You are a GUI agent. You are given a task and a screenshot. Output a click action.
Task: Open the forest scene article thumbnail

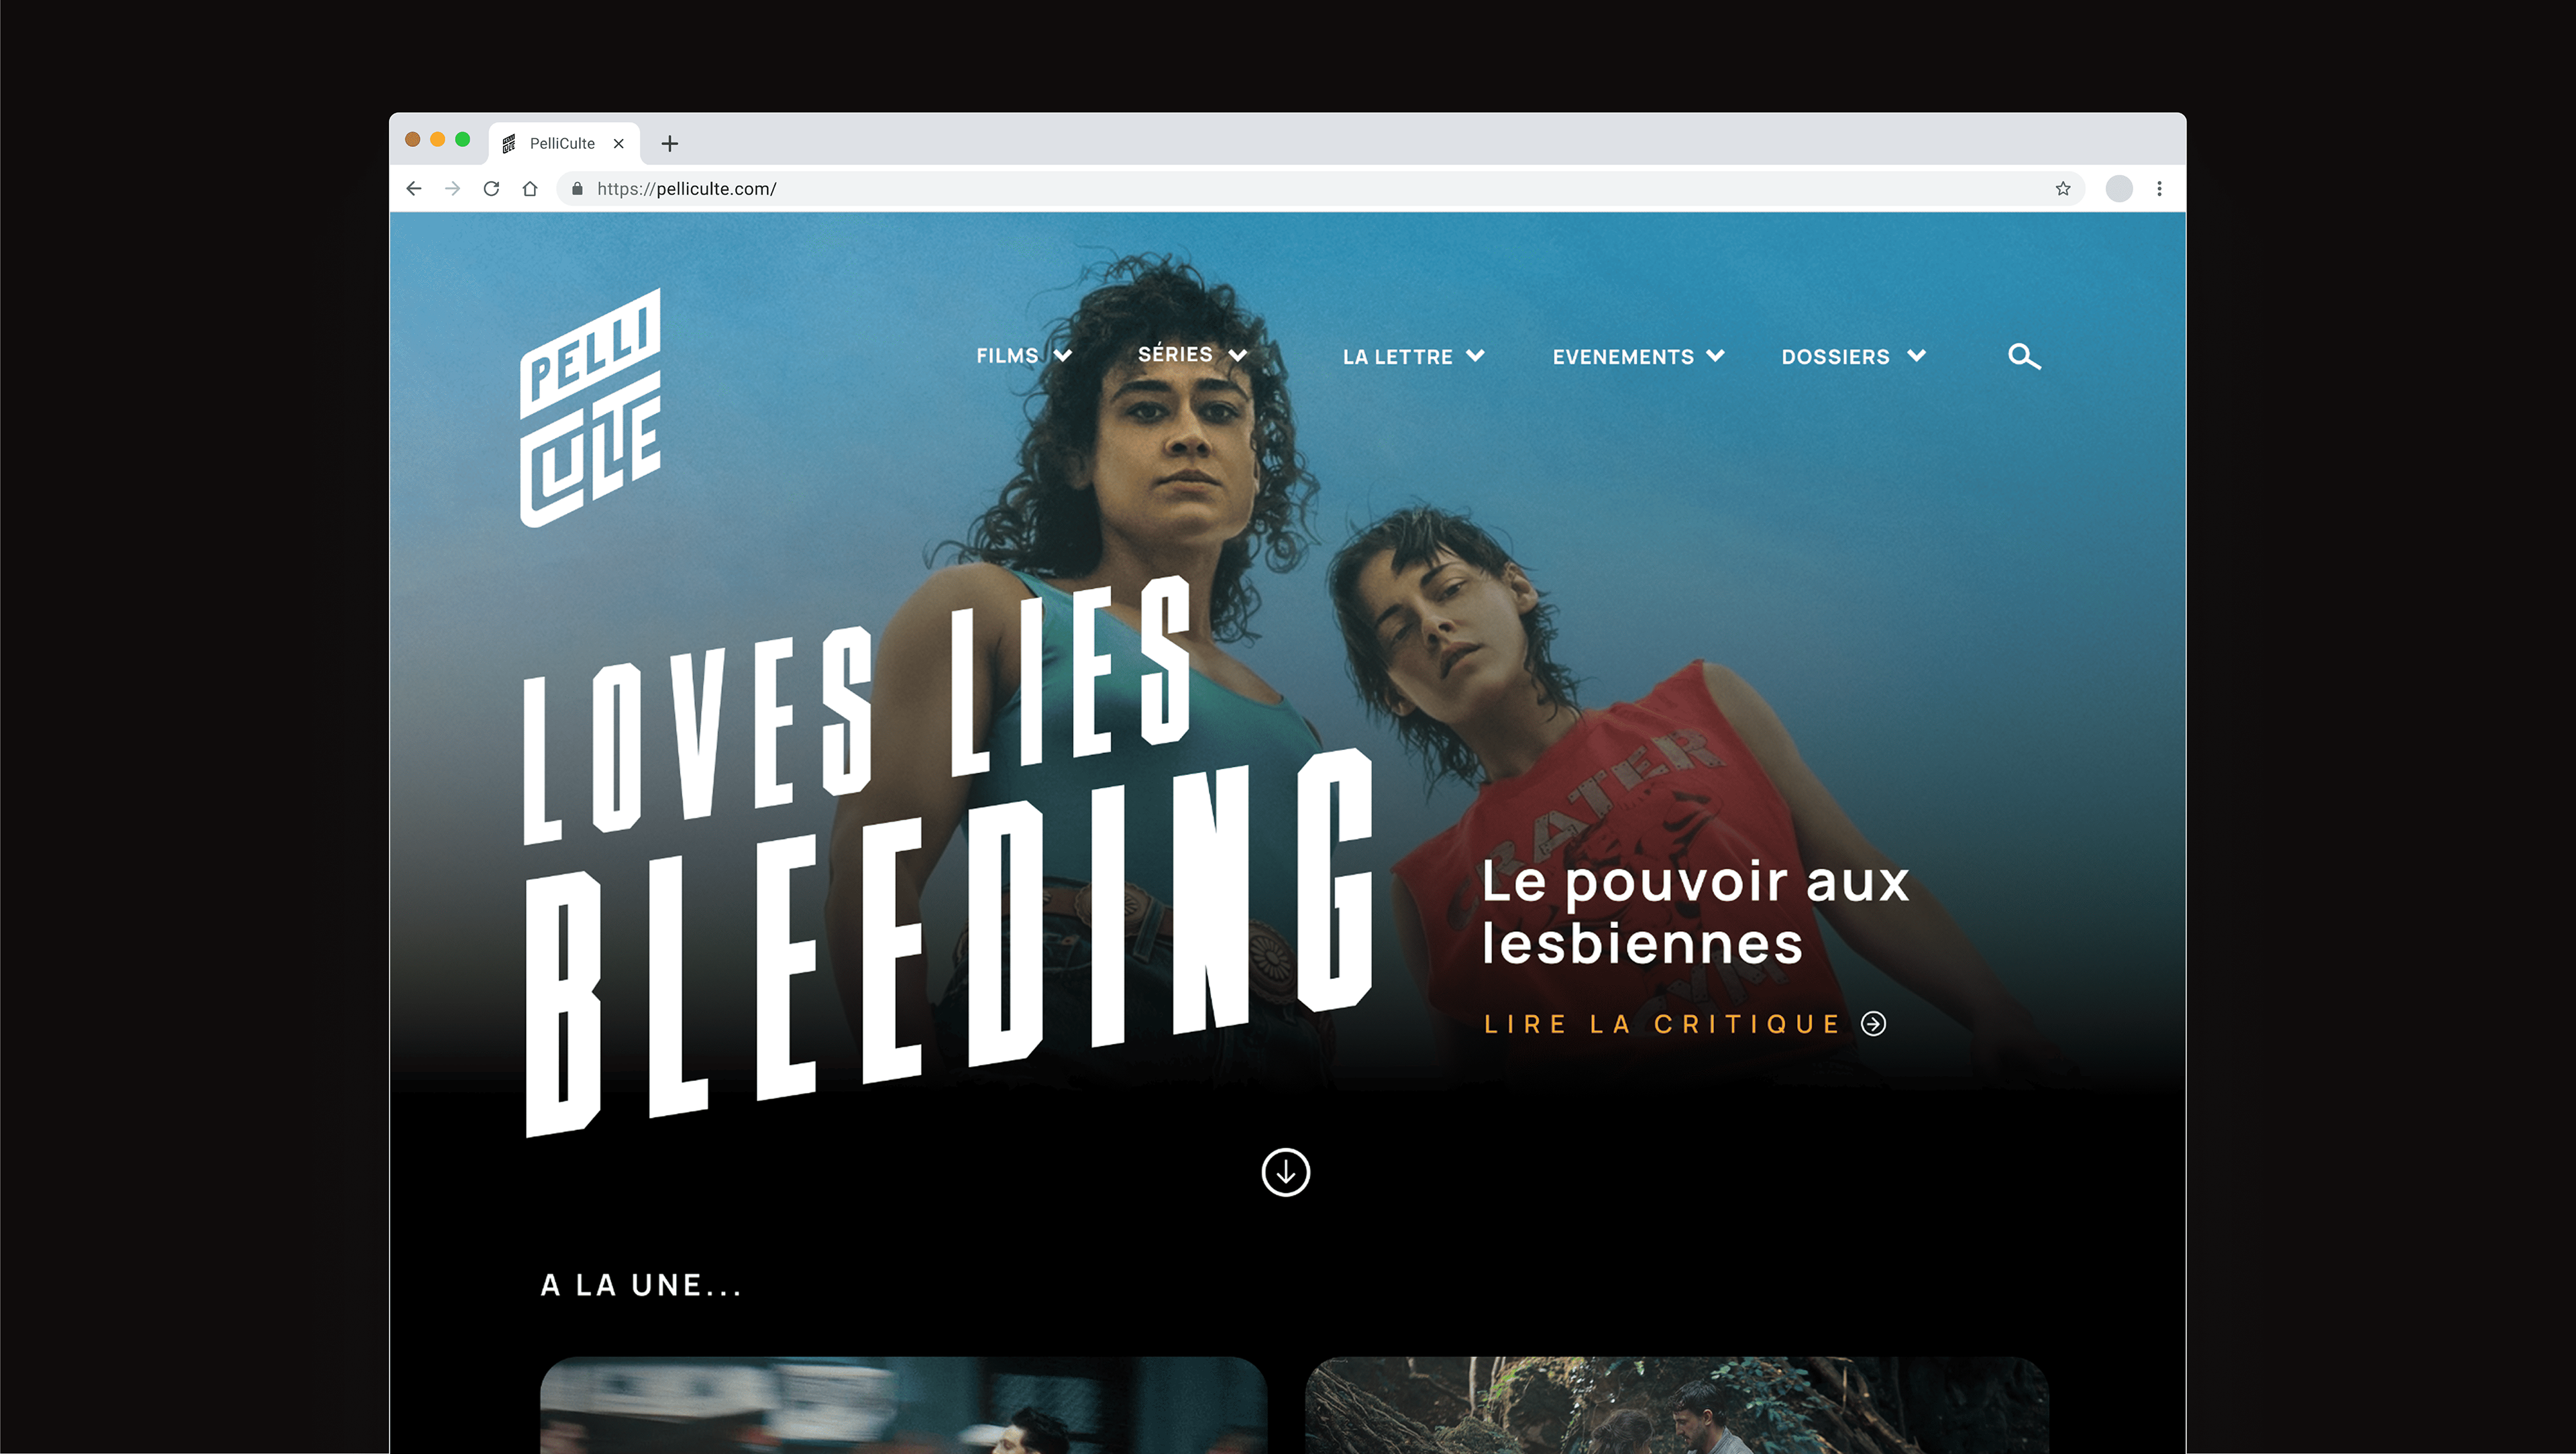[x=1677, y=1405]
